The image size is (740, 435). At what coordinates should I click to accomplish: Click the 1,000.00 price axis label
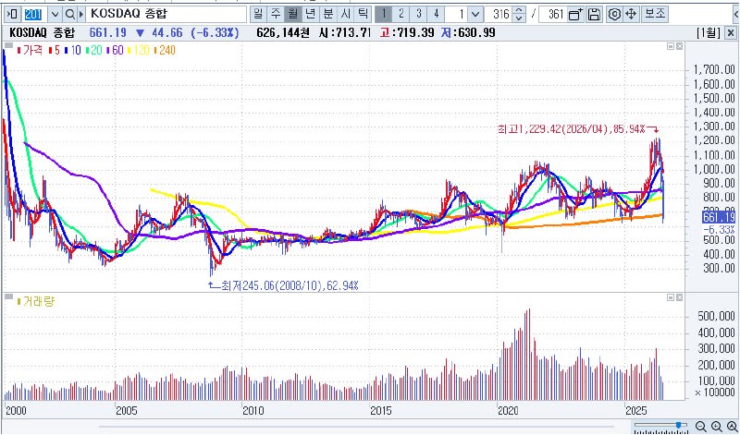pos(714,170)
